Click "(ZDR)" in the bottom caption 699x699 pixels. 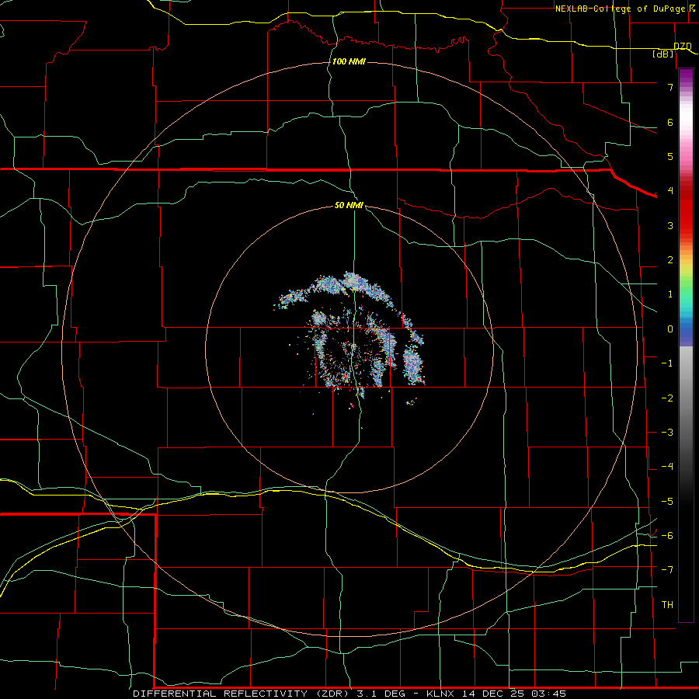tap(332, 694)
